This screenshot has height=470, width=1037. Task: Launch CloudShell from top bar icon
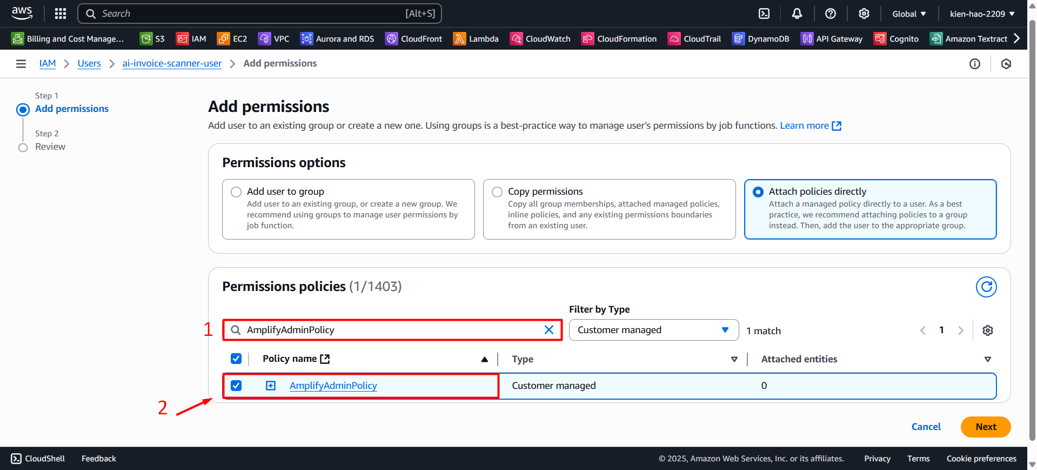(x=764, y=14)
